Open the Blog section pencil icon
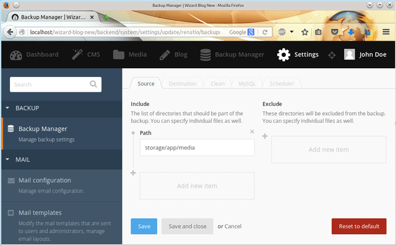The width and height of the screenshot is (396, 246). [173, 55]
